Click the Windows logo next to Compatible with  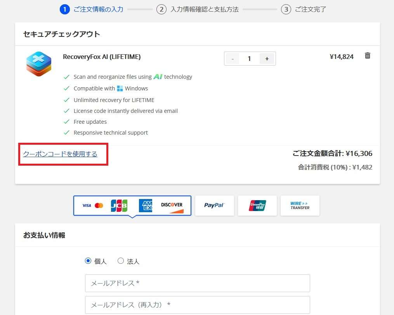120,88
